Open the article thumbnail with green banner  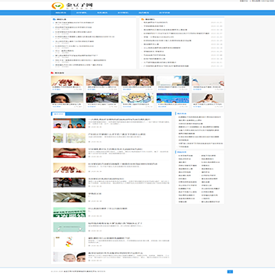pos(70,212)
